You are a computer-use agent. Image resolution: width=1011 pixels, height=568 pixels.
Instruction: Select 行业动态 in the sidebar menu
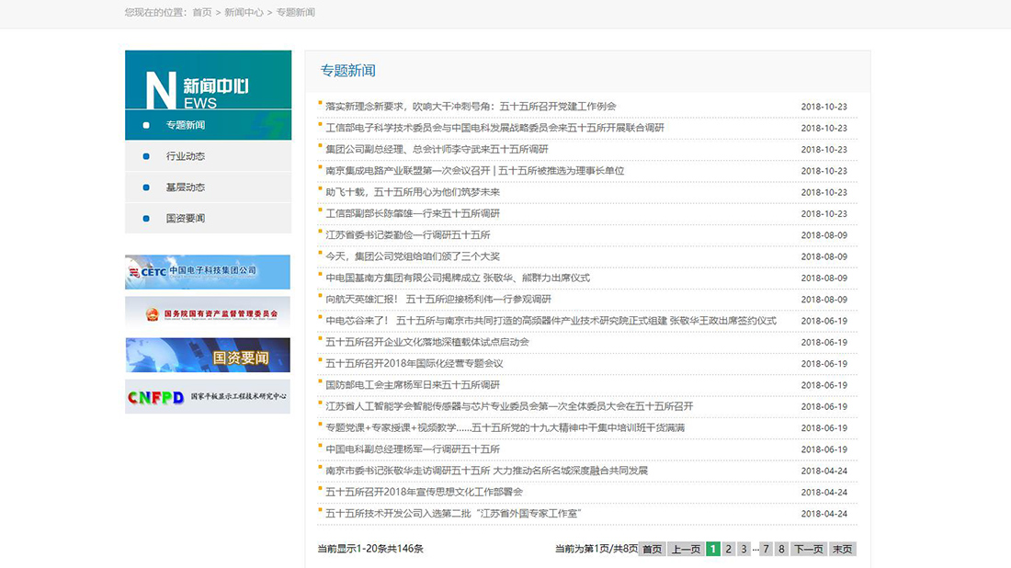pyautogui.click(x=208, y=156)
